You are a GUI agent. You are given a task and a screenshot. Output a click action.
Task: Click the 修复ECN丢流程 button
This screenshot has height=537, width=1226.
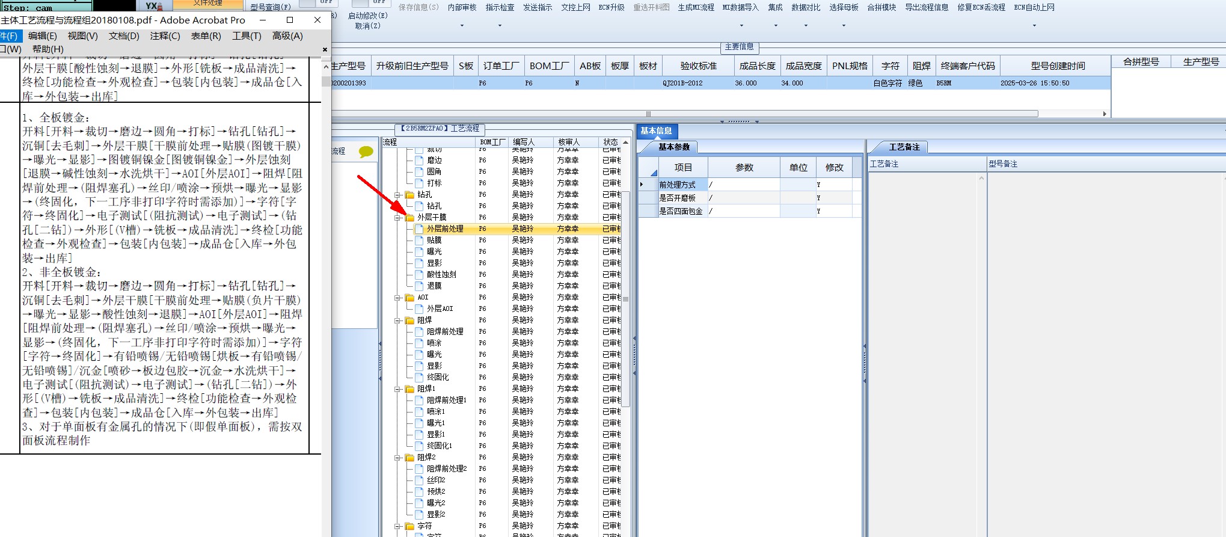pyautogui.click(x=981, y=8)
